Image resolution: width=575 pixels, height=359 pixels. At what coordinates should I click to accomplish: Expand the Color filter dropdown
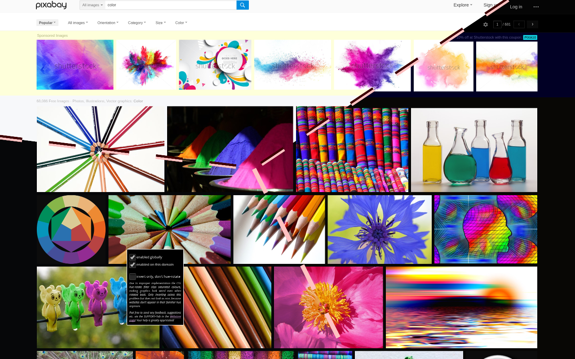(181, 22)
